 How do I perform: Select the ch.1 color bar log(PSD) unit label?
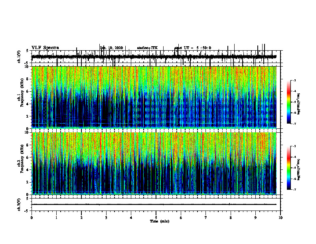tap(299, 104)
